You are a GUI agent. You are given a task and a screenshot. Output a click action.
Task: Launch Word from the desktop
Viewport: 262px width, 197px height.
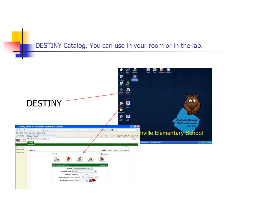pos(148,71)
